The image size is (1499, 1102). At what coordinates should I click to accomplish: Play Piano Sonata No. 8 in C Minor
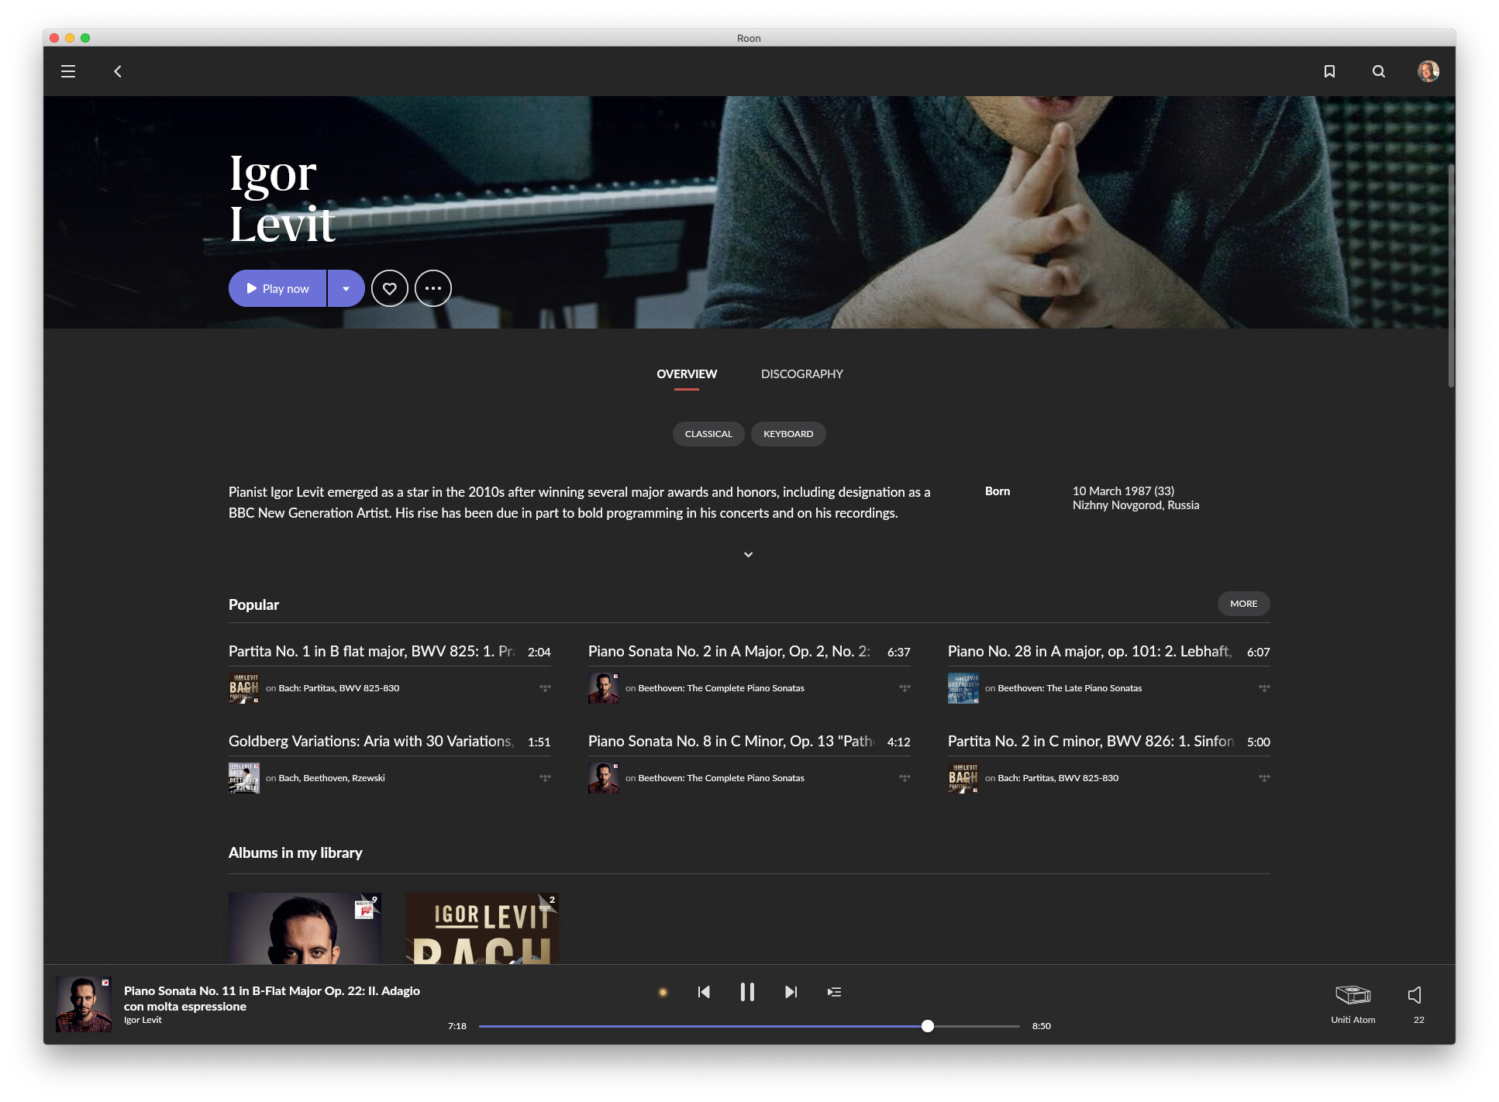click(x=731, y=742)
